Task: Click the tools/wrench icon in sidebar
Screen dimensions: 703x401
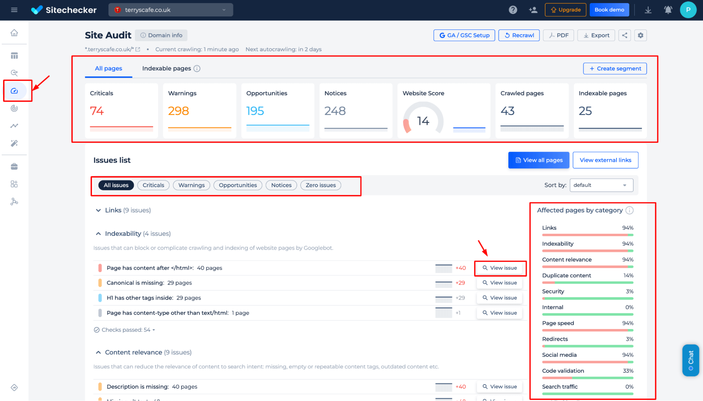Action: pos(14,143)
